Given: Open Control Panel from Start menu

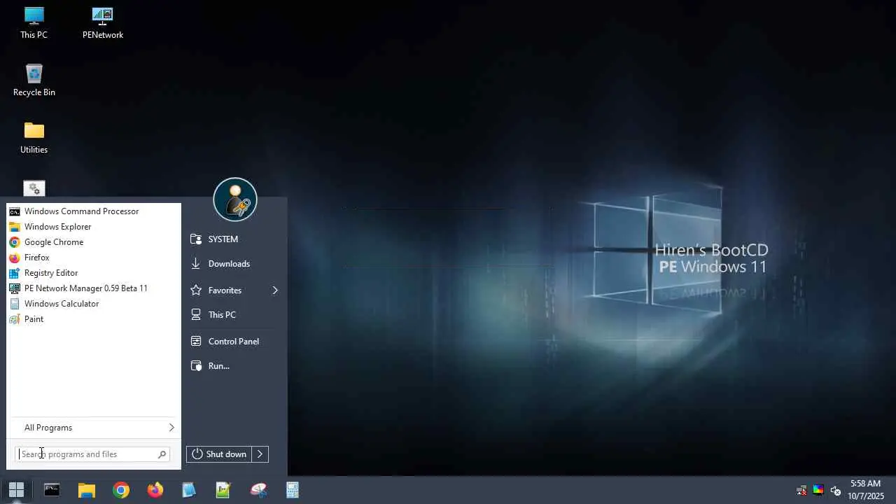Looking at the screenshot, I should [234, 342].
